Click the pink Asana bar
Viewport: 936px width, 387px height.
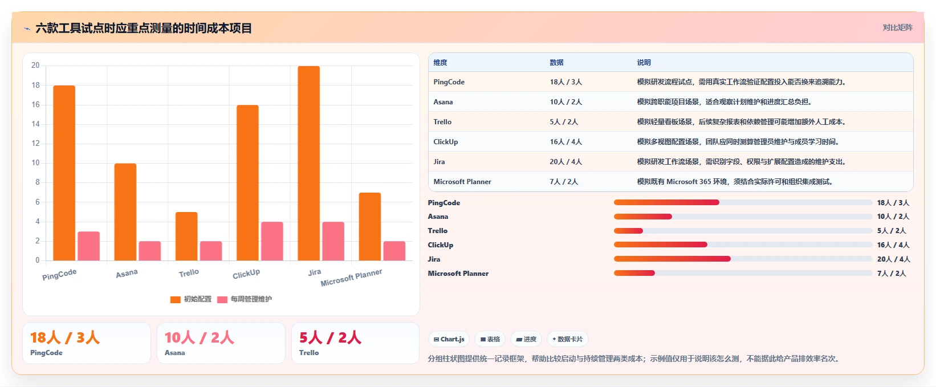tap(150, 251)
